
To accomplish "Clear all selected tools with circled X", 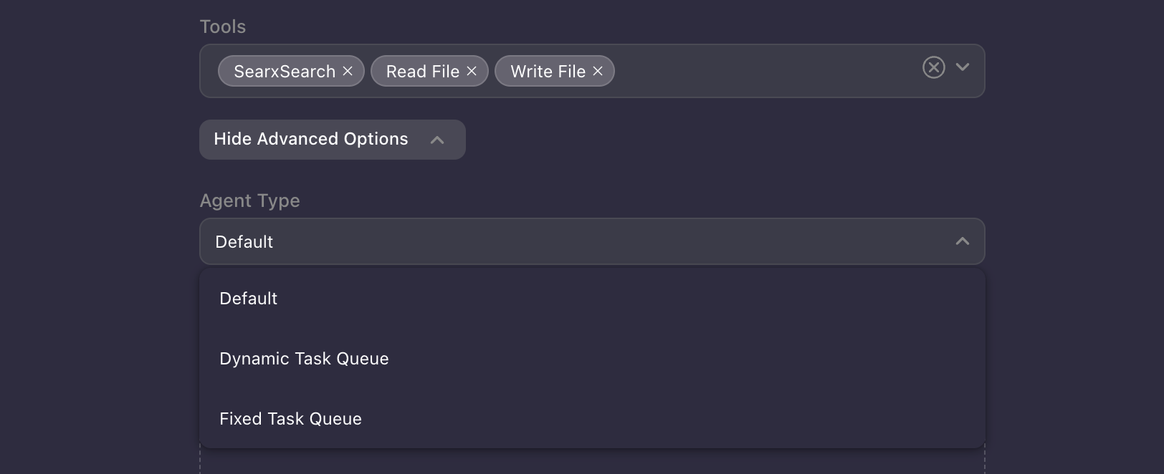I will click(933, 68).
